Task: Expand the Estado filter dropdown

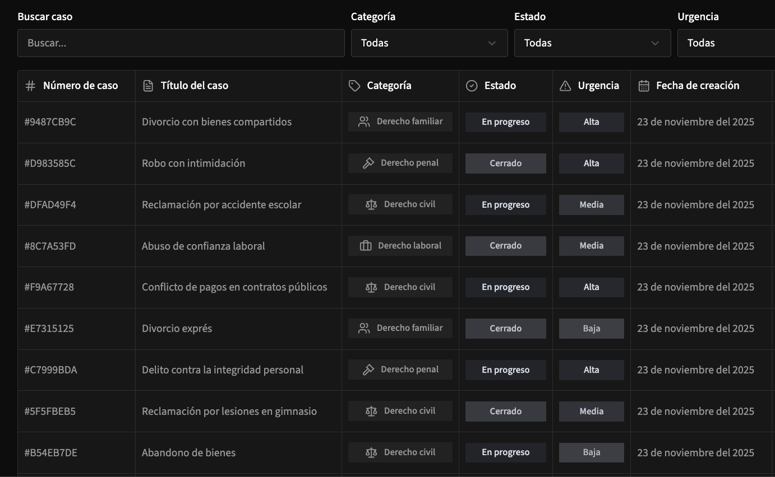Action: tap(592, 43)
